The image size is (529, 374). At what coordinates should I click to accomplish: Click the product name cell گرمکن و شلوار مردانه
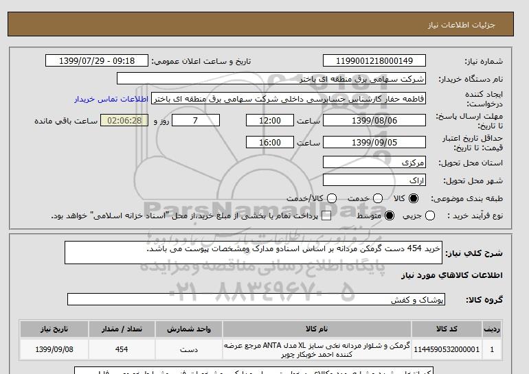(x=317, y=349)
